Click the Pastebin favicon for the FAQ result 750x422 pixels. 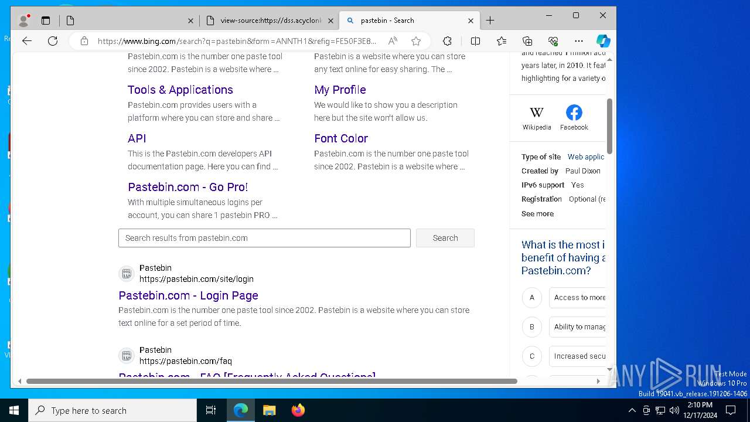[127, 356]
